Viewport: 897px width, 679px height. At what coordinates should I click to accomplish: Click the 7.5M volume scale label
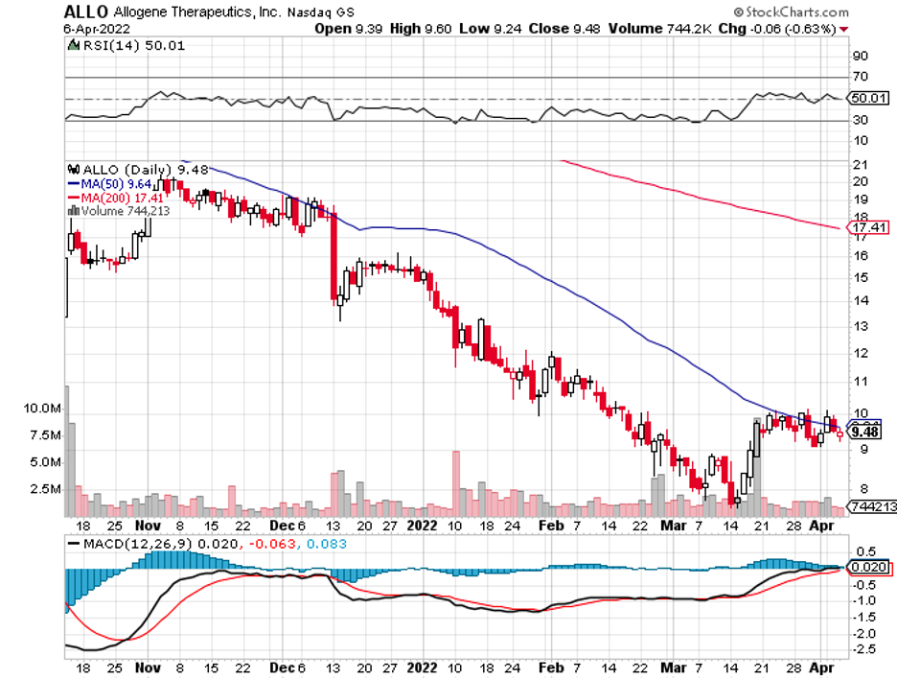coord(45,435)
